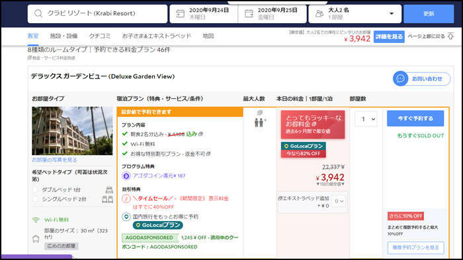Click info icon above occupancy figure
463x260 pixels.
[260, 112]
